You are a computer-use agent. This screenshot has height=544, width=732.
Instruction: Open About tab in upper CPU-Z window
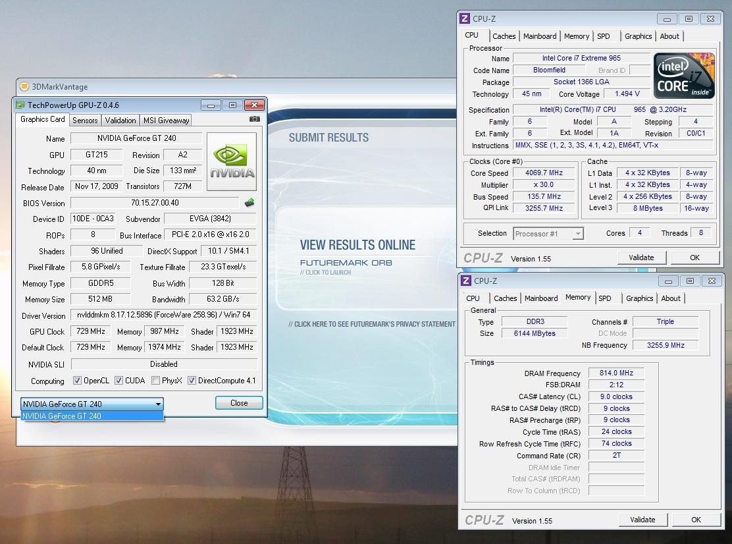[669, 36]
